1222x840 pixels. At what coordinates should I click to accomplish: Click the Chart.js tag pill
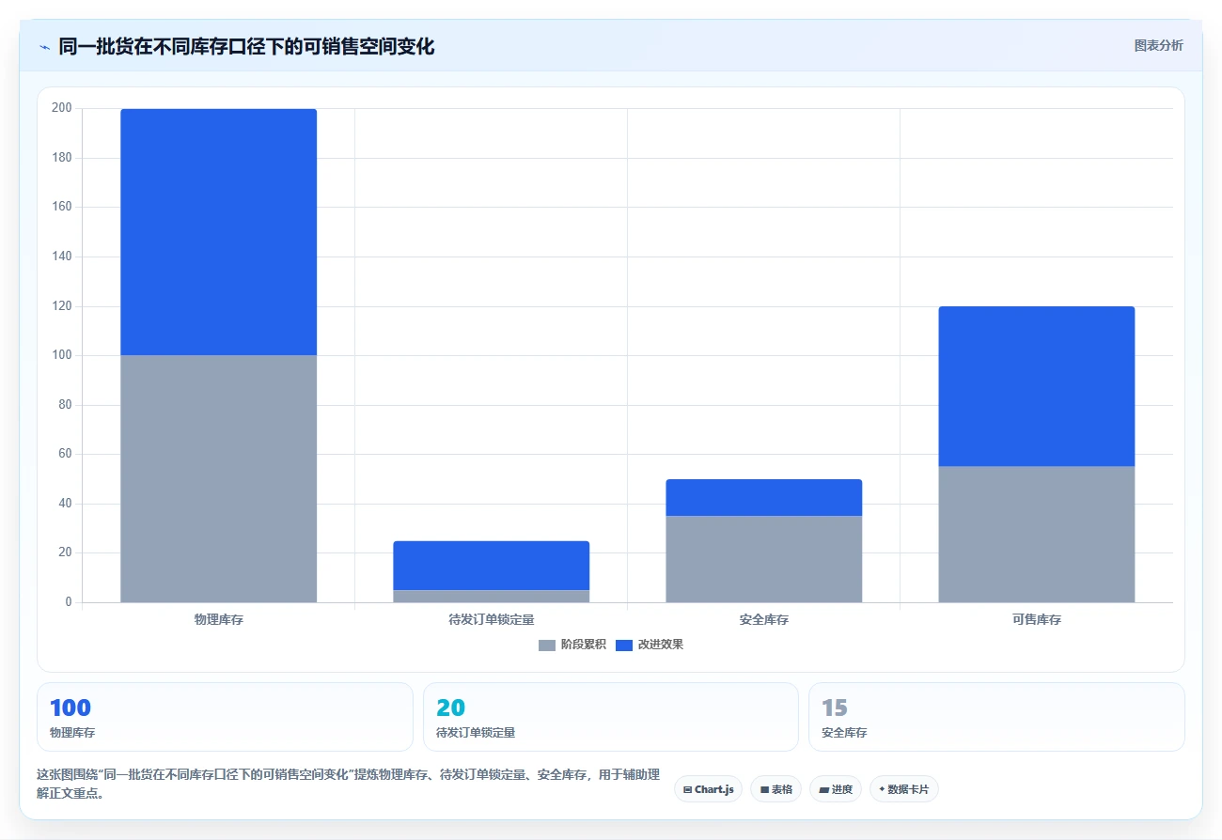pyautogui.click(x=708, y=789)
